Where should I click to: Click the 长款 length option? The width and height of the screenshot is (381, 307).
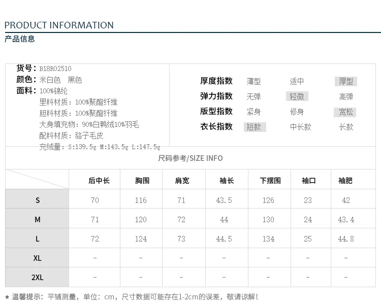[x=346, y=127]
